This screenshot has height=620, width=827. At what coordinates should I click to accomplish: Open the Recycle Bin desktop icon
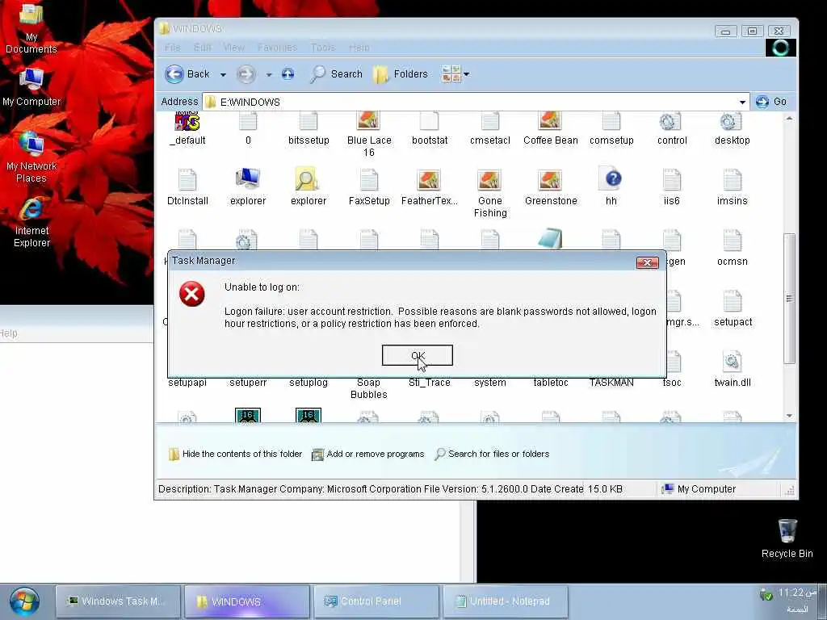coord(787,538)
